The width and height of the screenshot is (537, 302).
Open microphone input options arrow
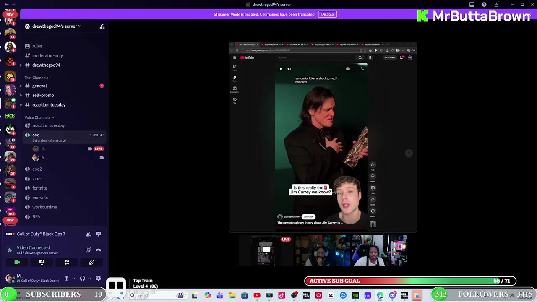click(73, 278)
